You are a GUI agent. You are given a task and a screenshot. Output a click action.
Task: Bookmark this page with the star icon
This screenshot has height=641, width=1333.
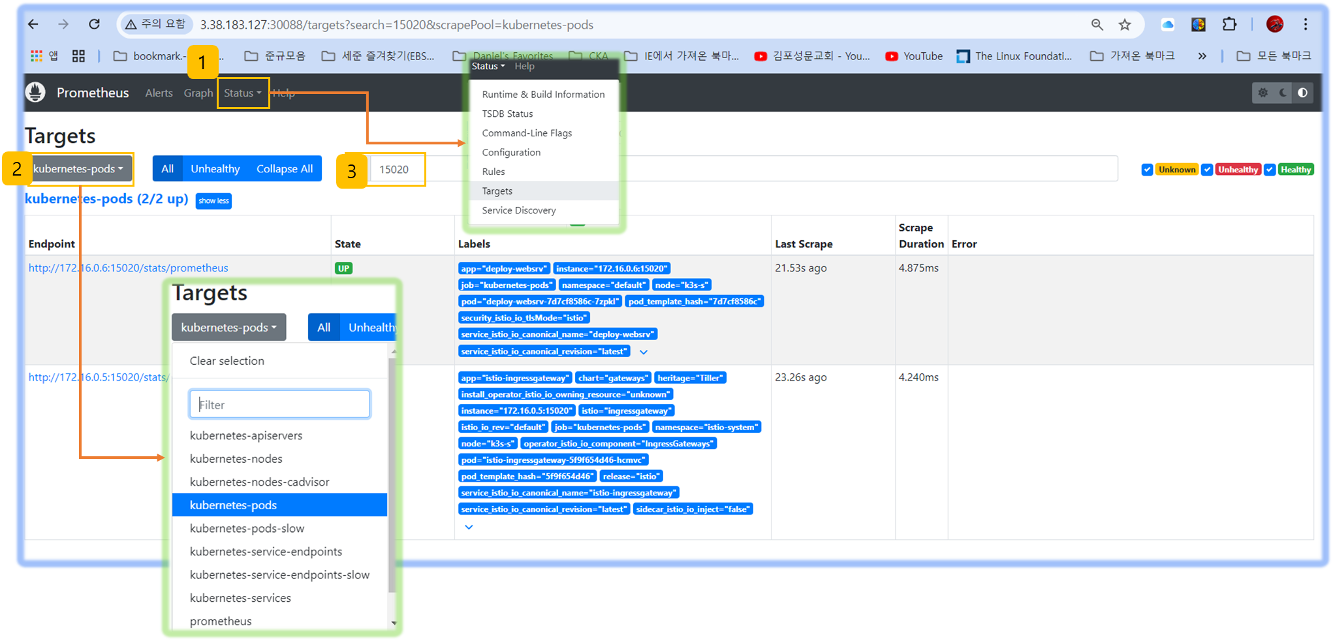click(1124, 25)
